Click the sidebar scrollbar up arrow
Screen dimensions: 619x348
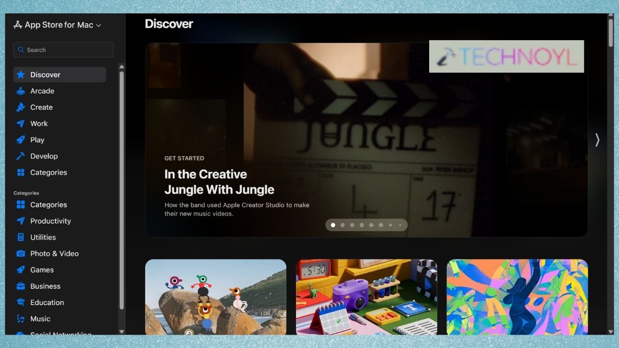(122, 67)
